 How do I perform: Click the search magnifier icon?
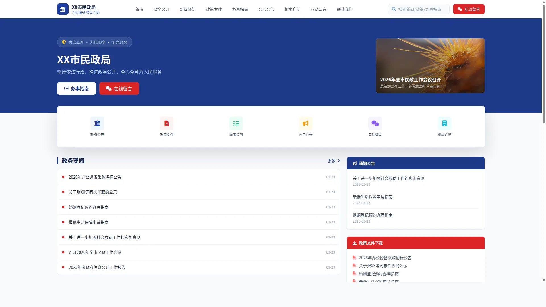click(394, 9)
